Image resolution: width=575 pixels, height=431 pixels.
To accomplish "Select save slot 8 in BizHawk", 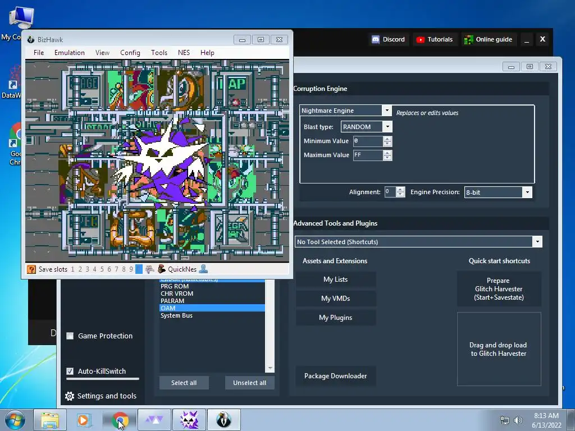I will tap(124, 269).
